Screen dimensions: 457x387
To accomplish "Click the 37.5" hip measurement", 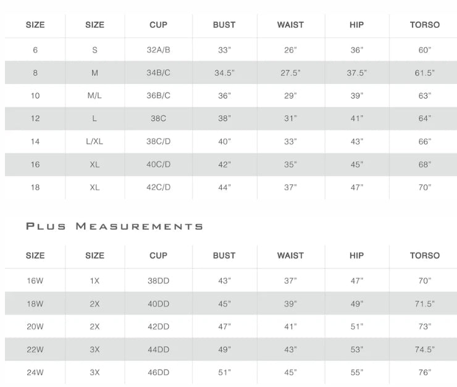I will [x=357, y=73].
